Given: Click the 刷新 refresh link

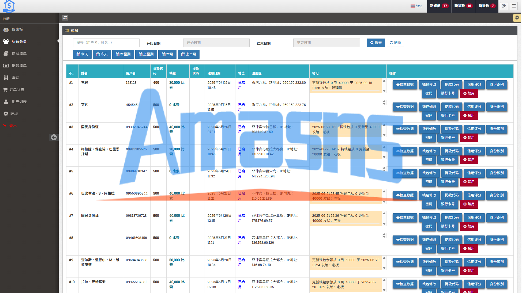Looking at the screenshot, I should [395, 43].
